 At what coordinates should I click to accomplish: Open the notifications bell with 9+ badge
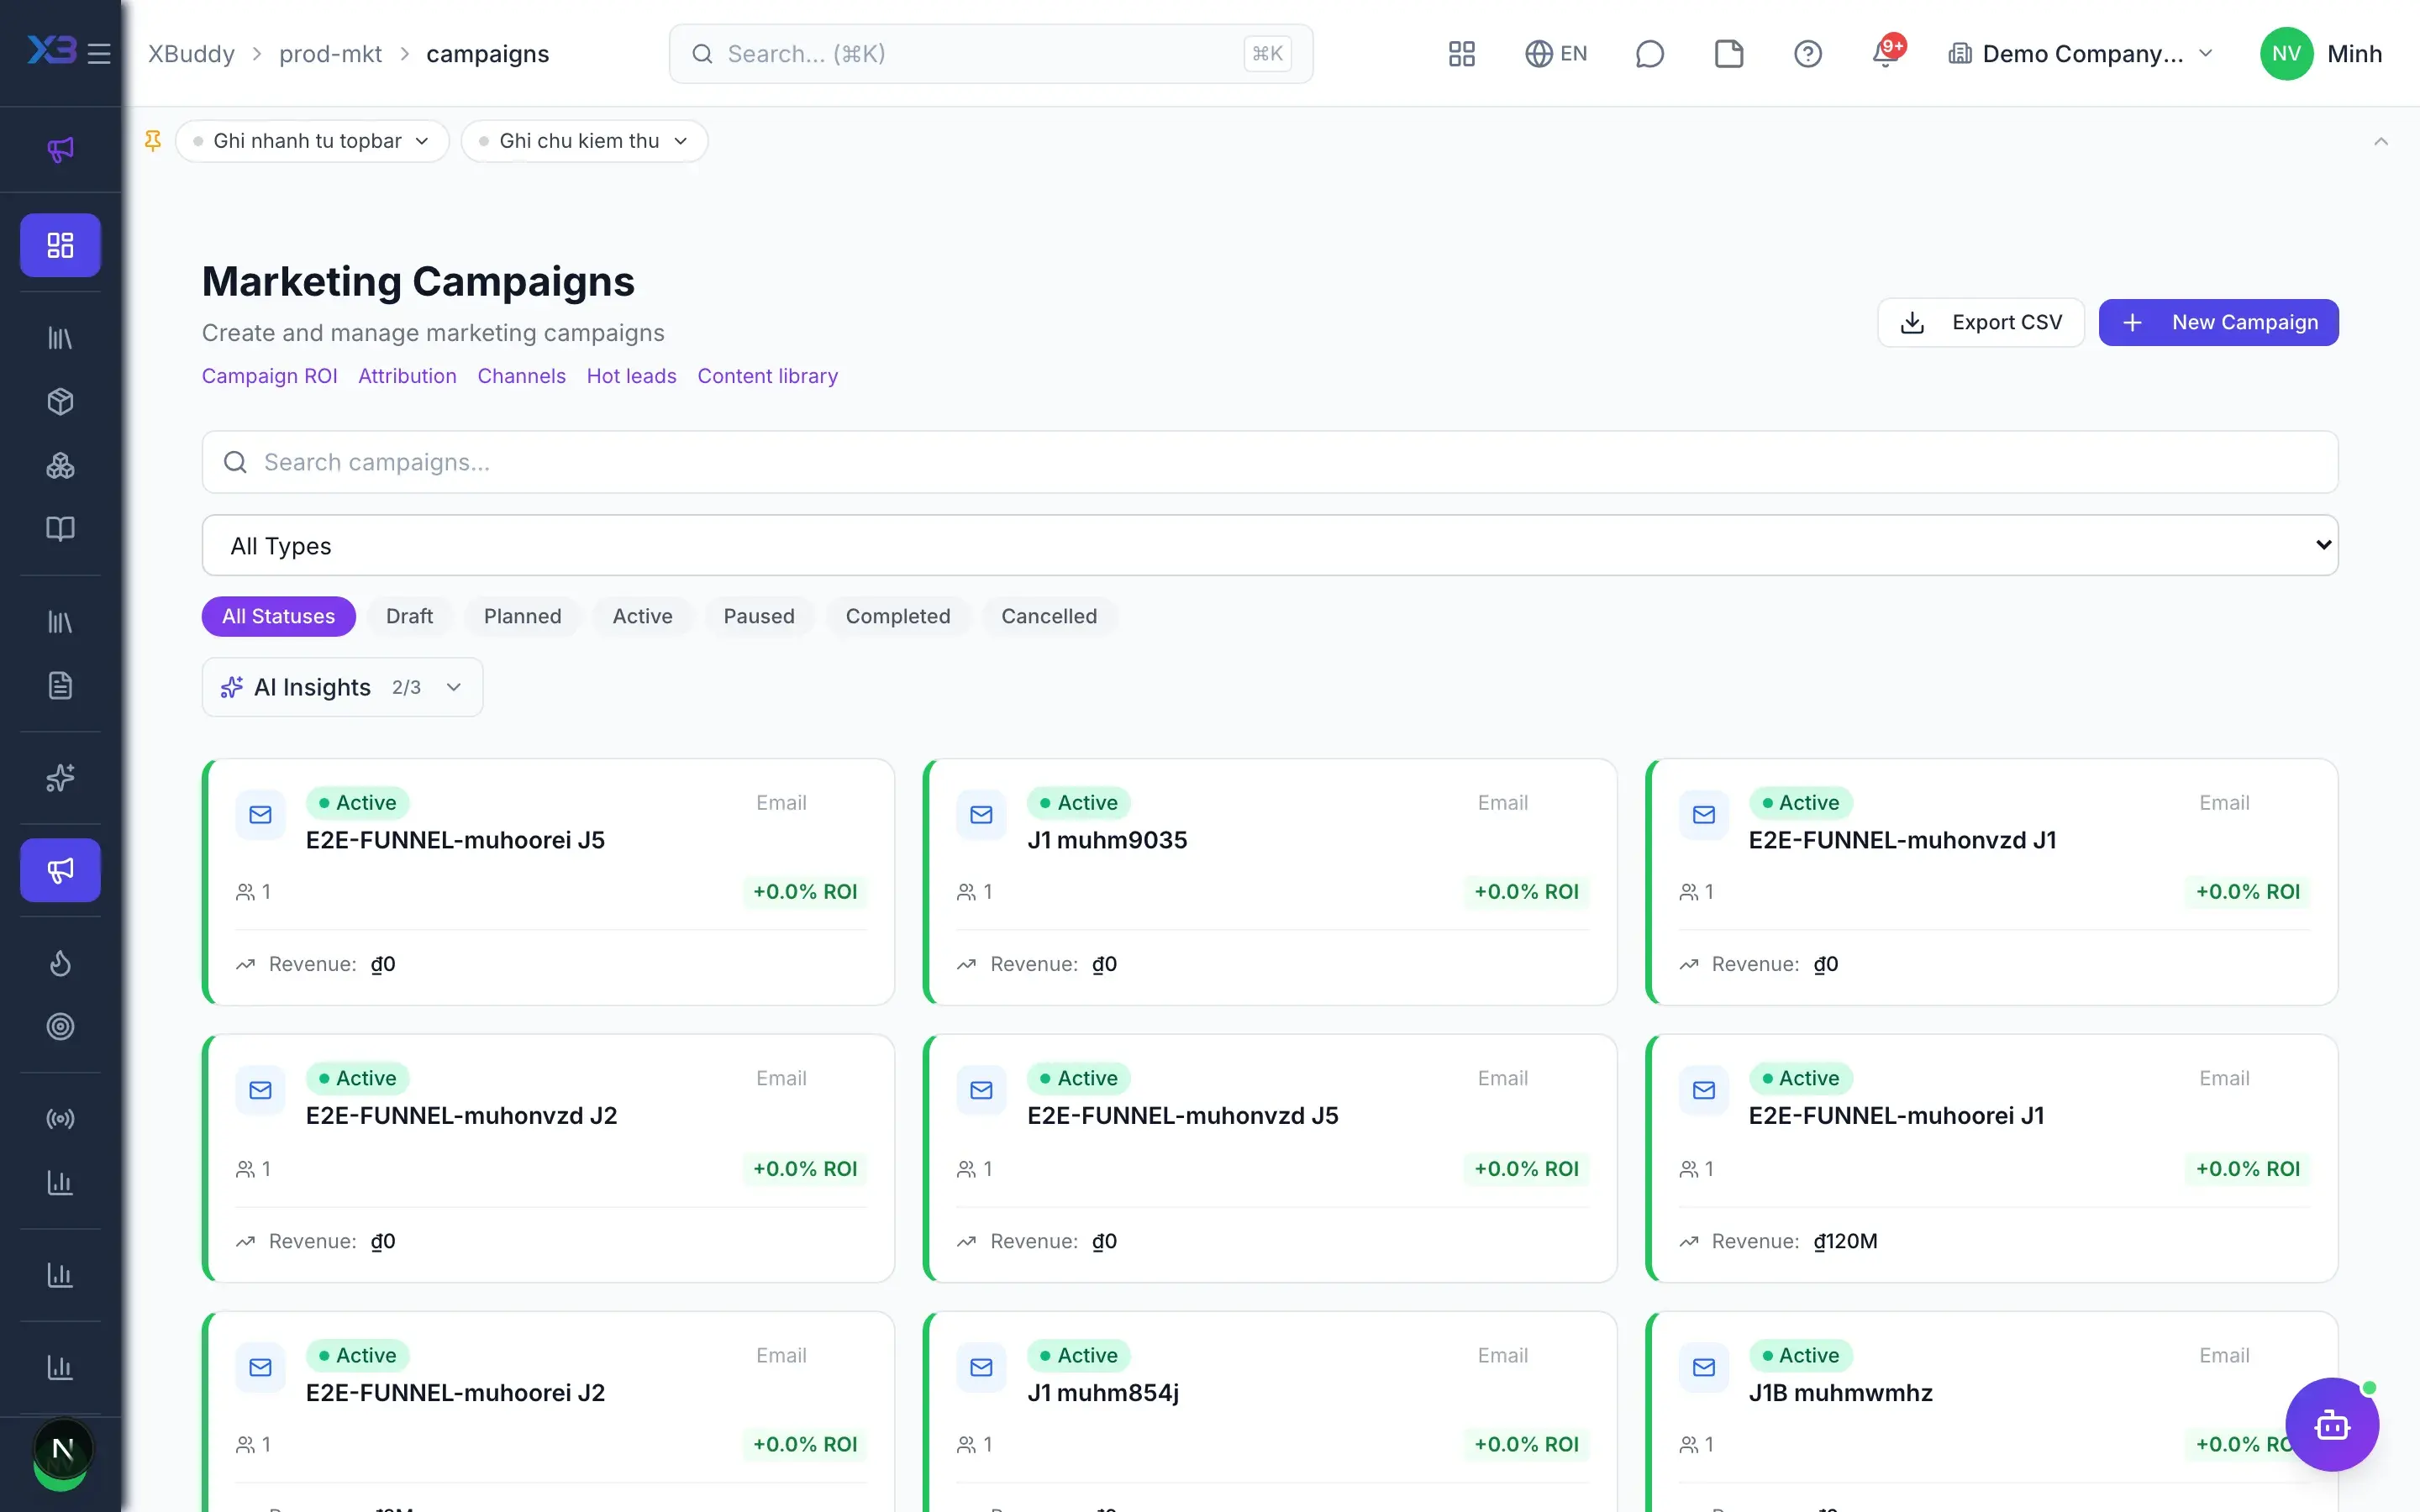[x=1886, y=54]
